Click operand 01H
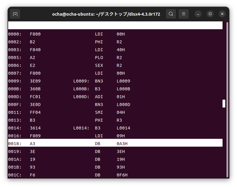 pos(121,97)
